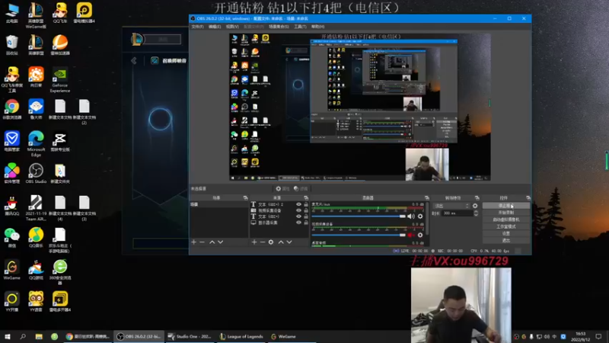Open GeForce Experience desktop icon

click(x=60, y=81)
